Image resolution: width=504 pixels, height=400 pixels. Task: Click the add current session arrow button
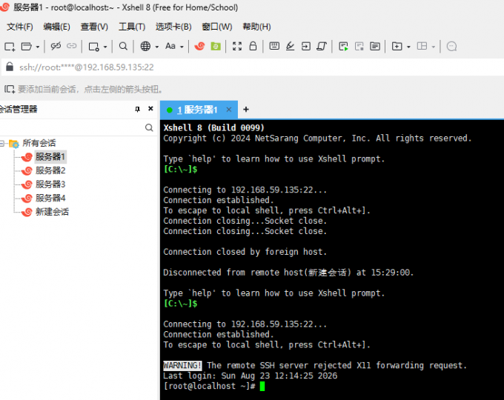coord(10,89)
